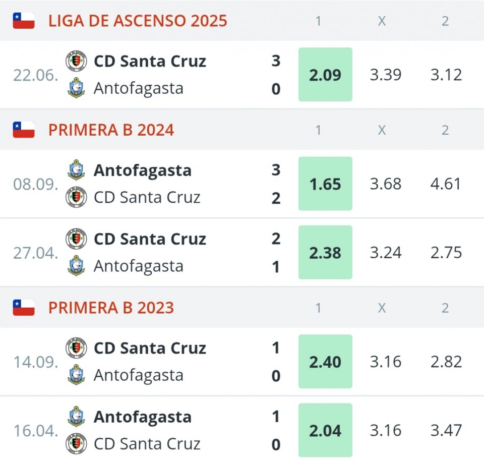484x463 pixels.
Task: Select the highlighted 2.09 home odds
Action: coord(325,75)
